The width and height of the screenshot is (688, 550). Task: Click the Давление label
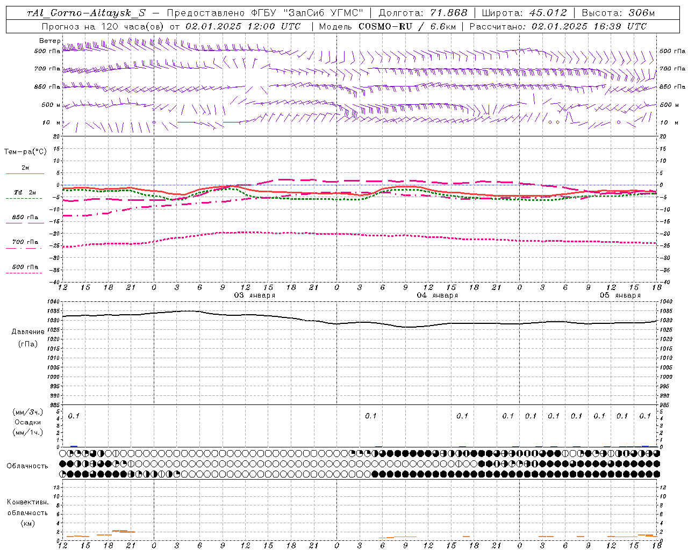[28, 332]
